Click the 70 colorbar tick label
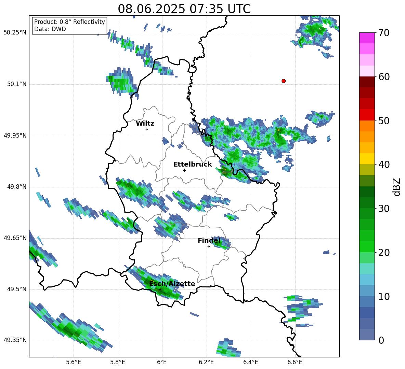The width and height of the screenshot is (405, 369). coord(384,33)
